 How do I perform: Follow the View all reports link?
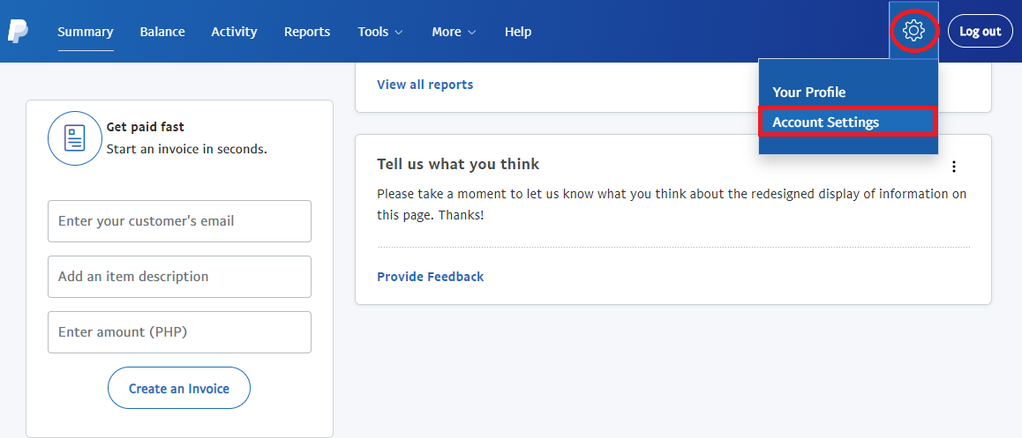coord(425,85)
